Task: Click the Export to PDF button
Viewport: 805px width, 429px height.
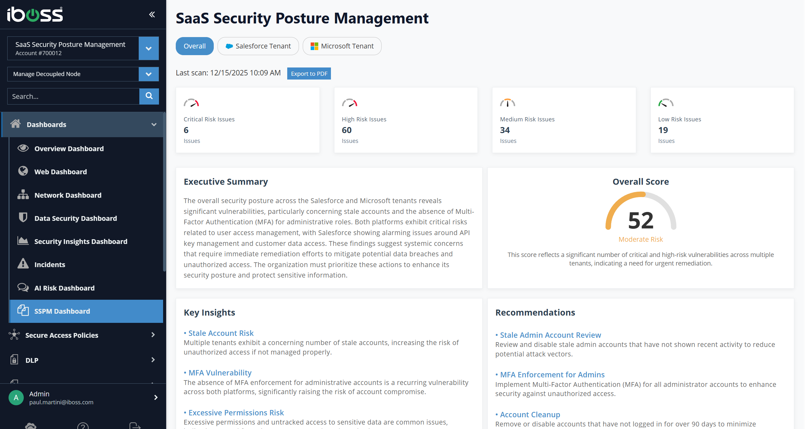Action: 309,73
